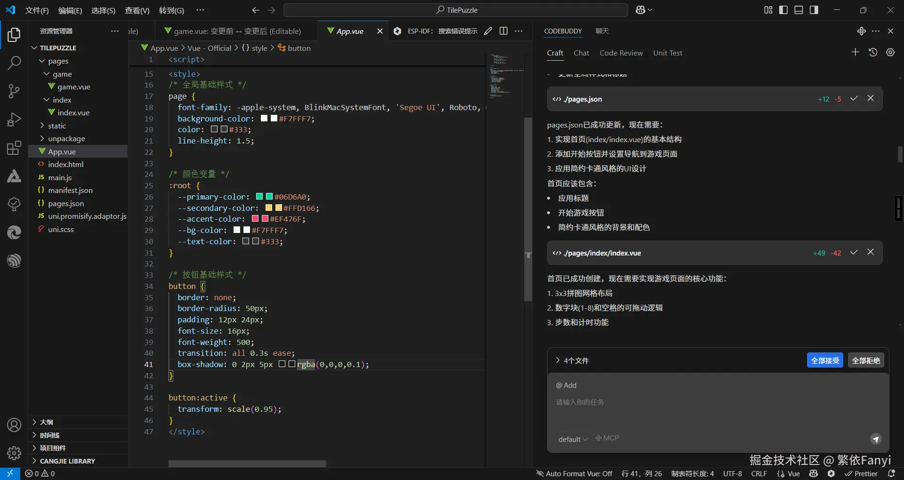Click the MCP button in input area
The width and height of the screenshot is (904, 480).
(607, 438)
